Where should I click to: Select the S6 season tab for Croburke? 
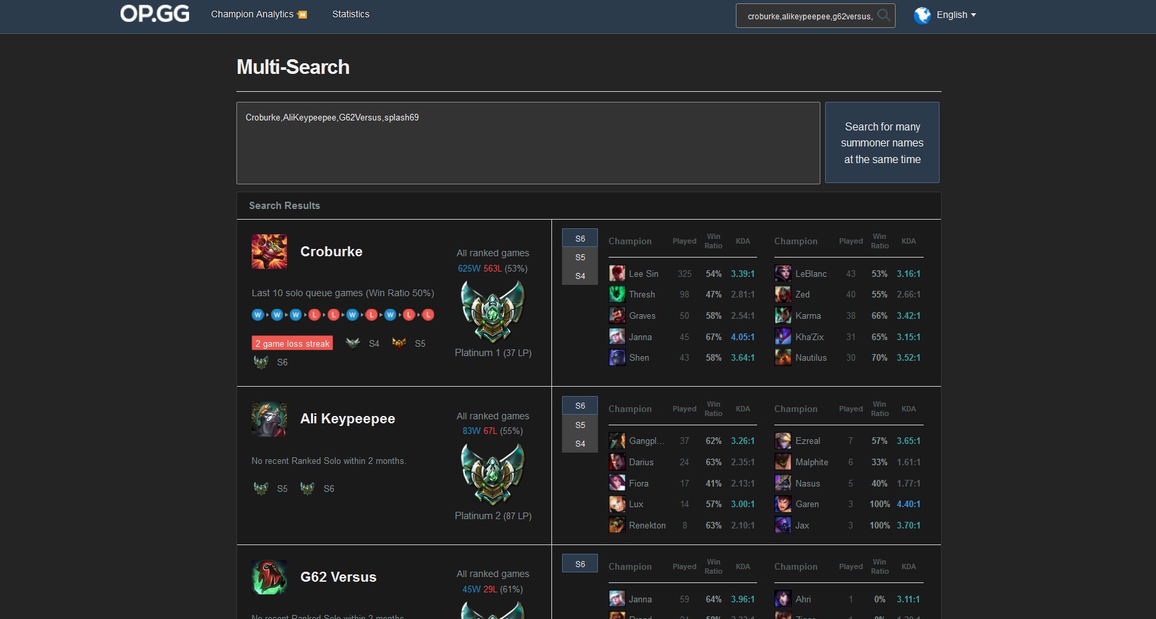(580, 238)
